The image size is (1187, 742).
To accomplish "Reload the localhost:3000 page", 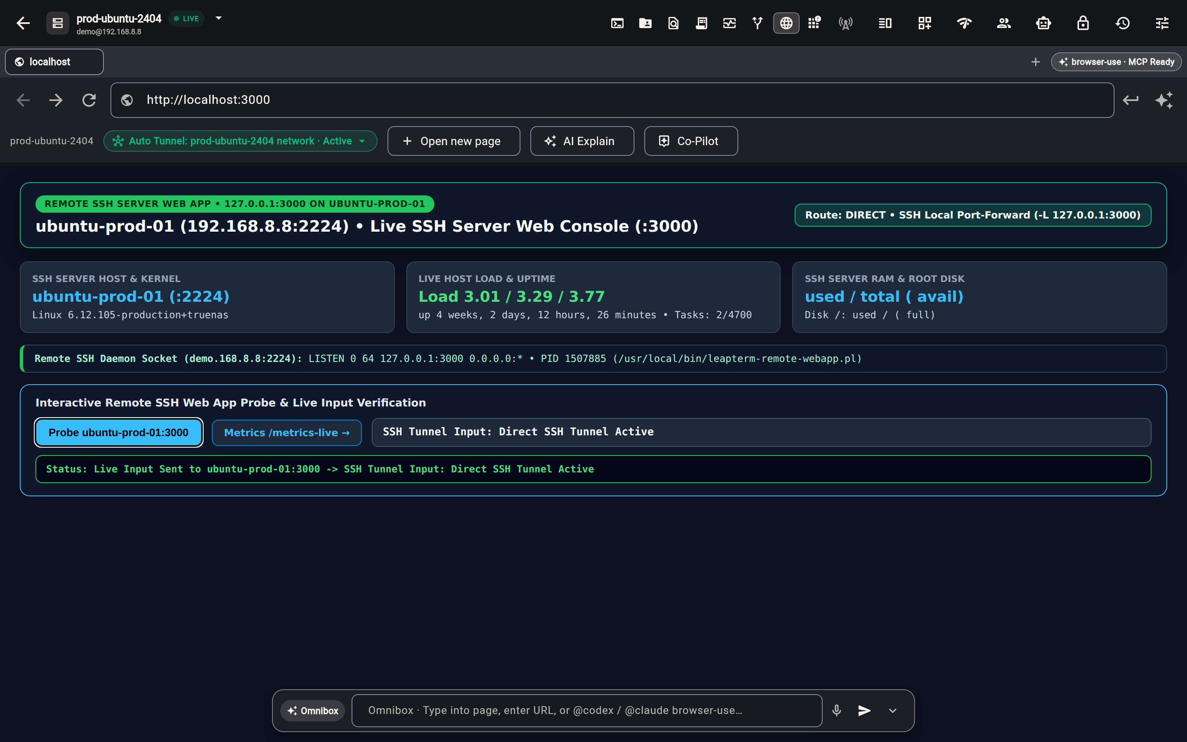I will tap(89, 100).
